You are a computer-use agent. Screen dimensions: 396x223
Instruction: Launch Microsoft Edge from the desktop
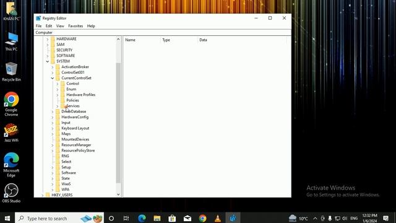(x=11, y=165)
